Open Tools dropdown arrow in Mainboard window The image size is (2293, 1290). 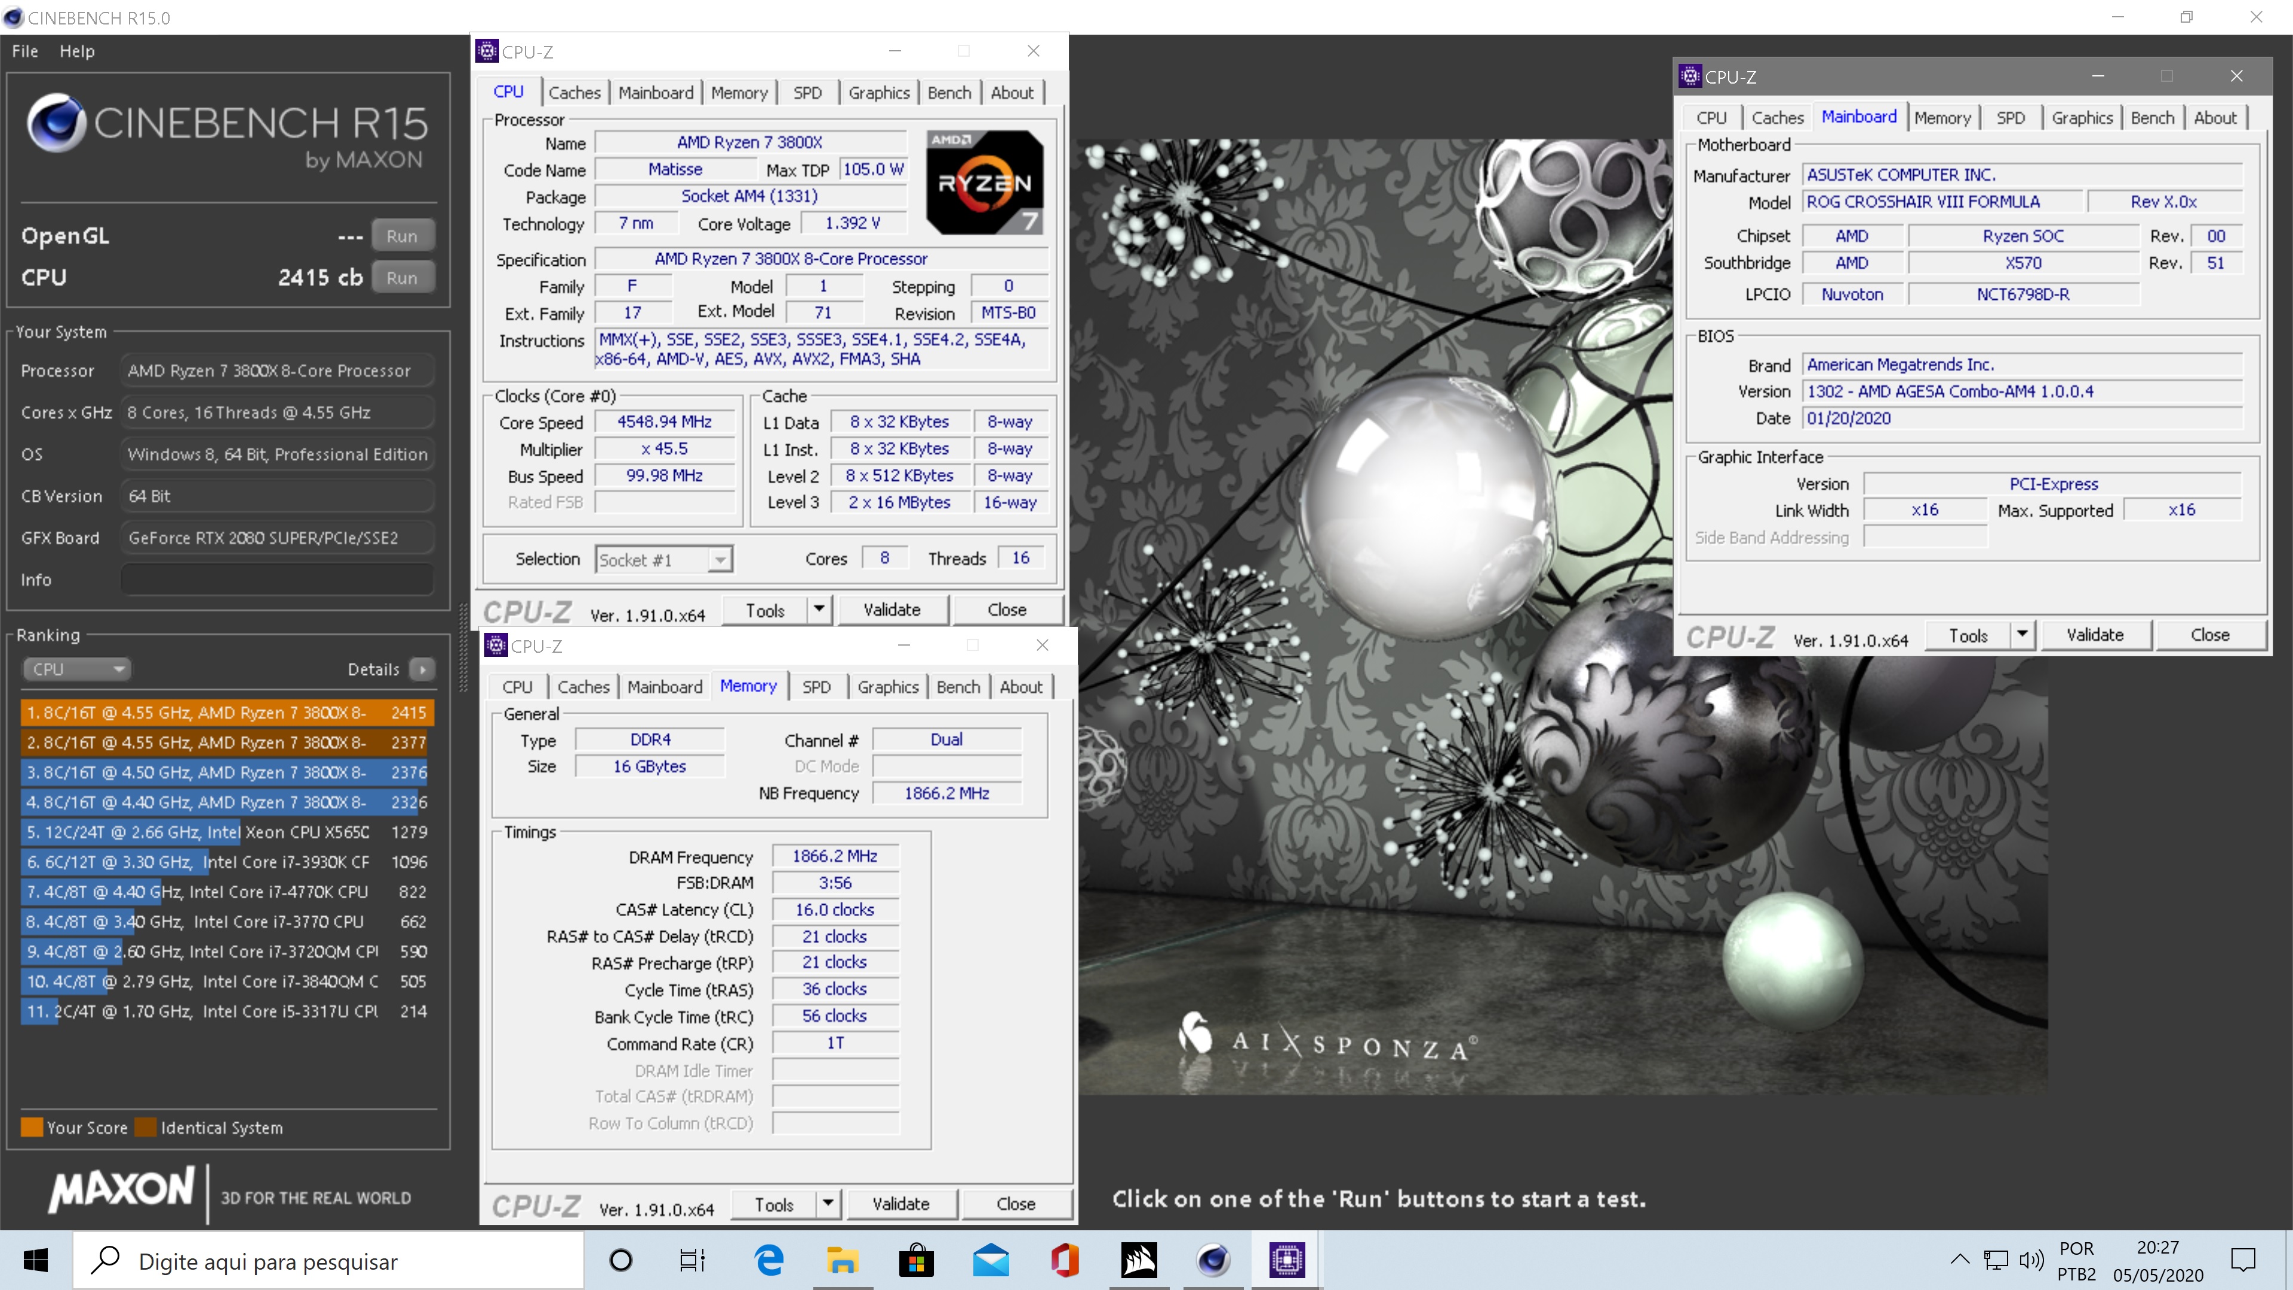2022,635
